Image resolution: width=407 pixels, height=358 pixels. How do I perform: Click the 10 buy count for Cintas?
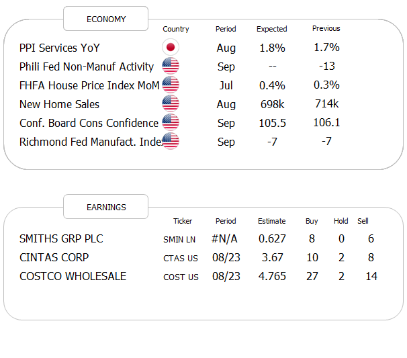312,257
